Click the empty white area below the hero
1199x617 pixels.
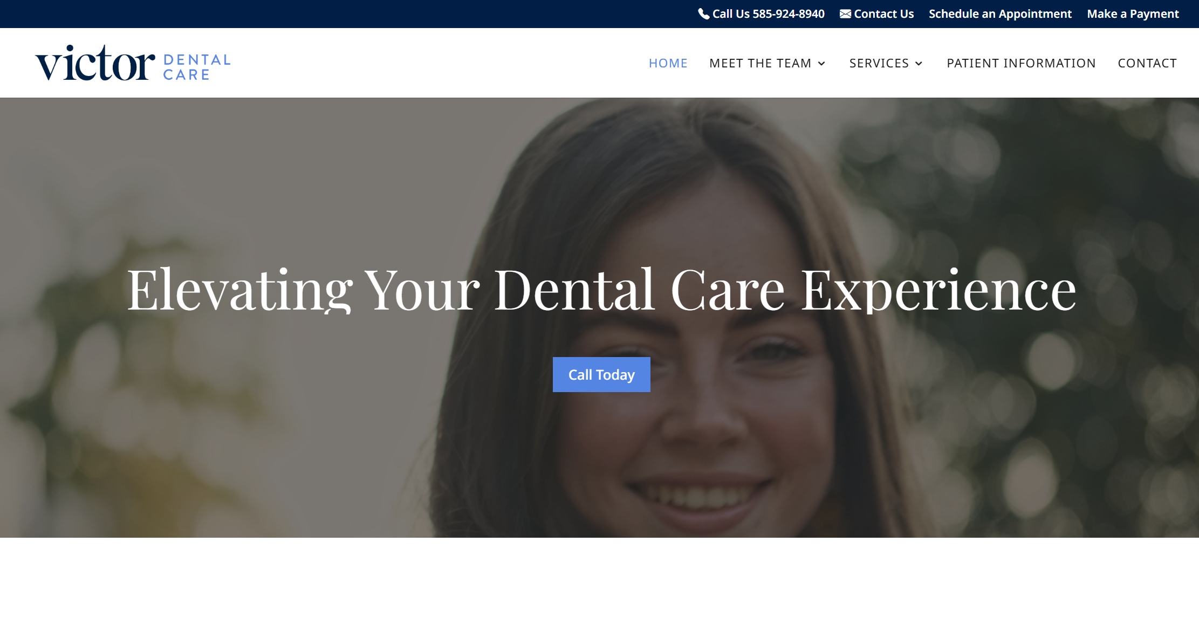click(599, 577)
